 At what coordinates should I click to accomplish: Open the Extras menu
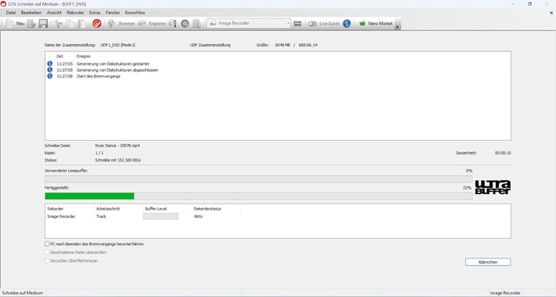95,12
